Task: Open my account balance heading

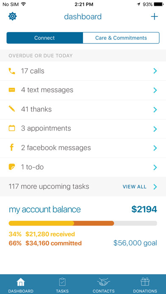Action: pyautogui.click(x=45, y=210)
